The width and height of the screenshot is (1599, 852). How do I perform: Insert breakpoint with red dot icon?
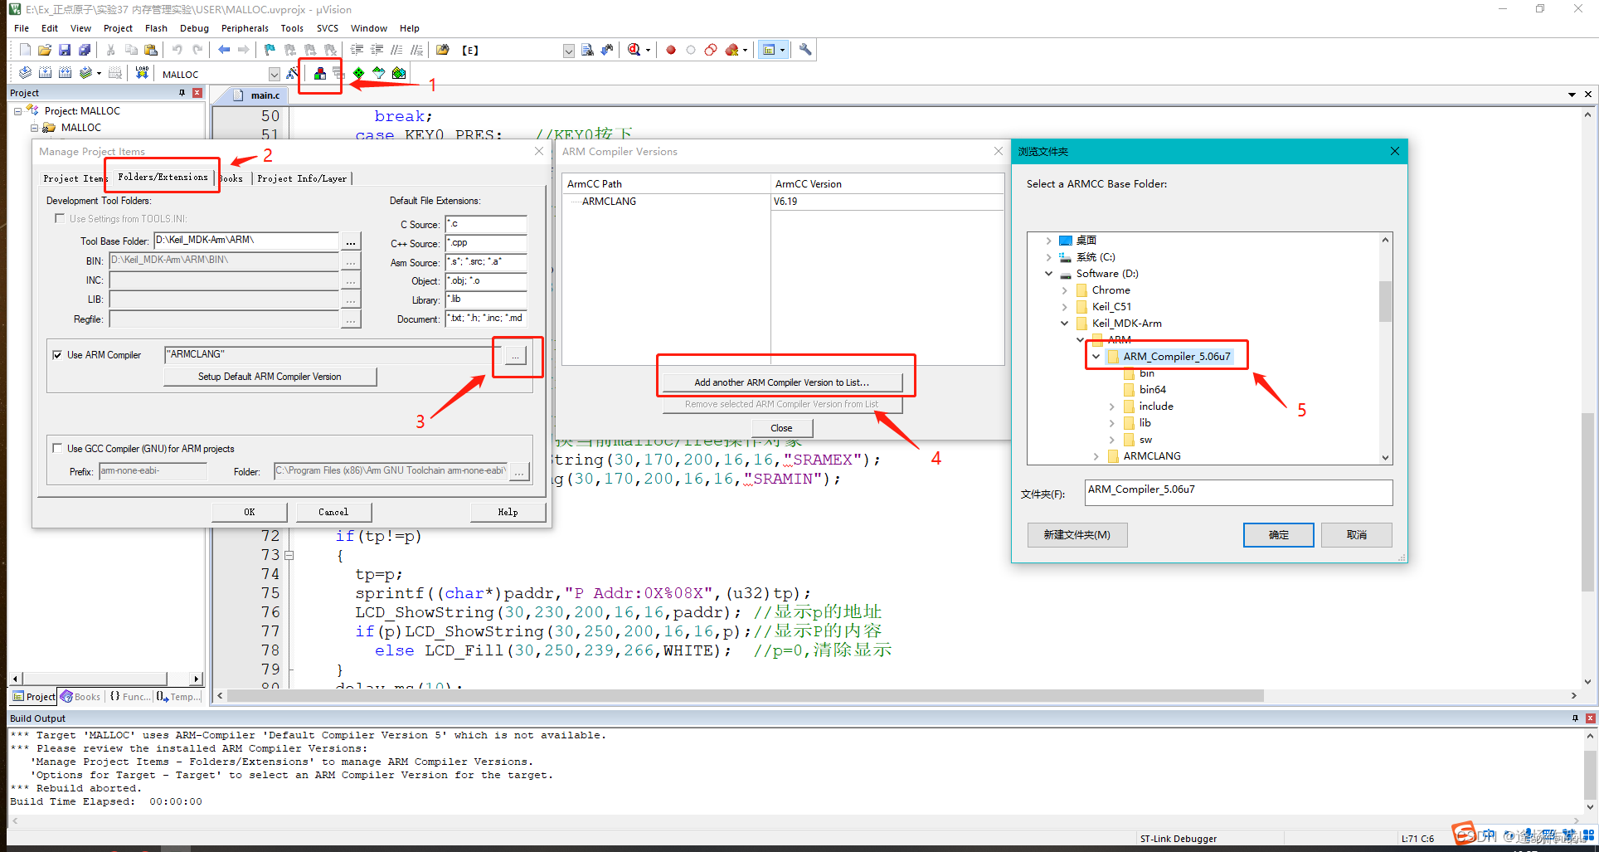point(671,50)
